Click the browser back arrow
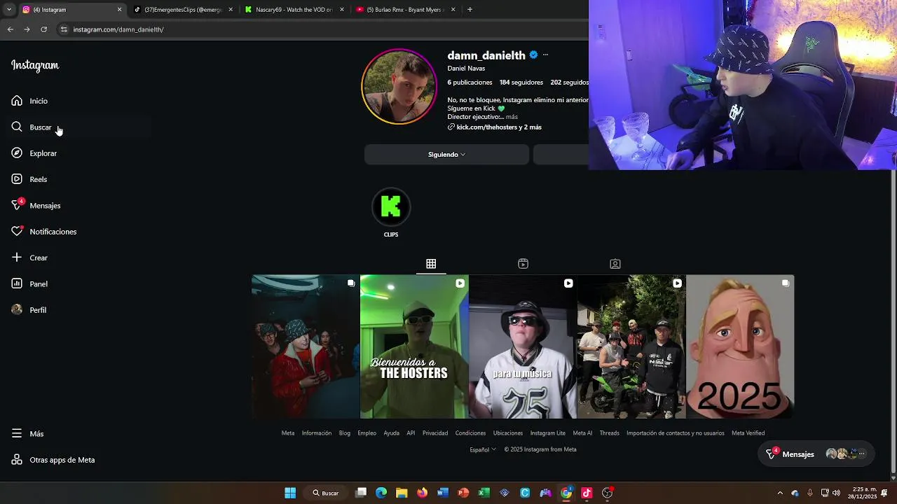The image size is (897, 504). [x=11, y=29]
